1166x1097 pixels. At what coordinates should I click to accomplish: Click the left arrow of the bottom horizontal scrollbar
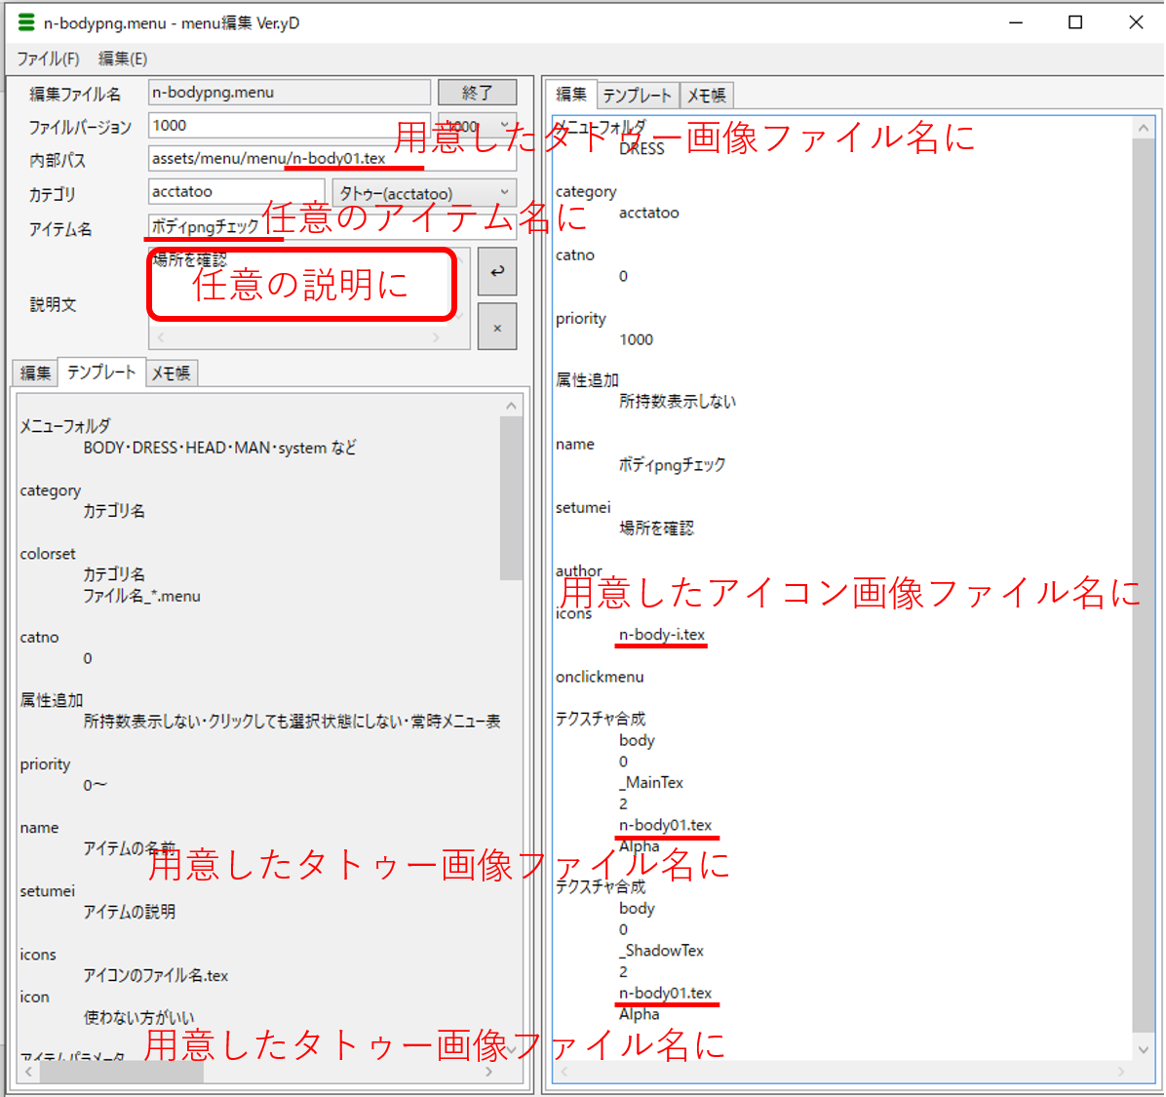[27, 1071]
